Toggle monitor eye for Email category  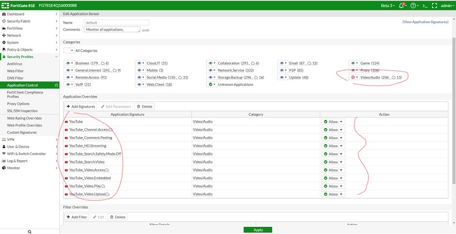coord(283,63)
